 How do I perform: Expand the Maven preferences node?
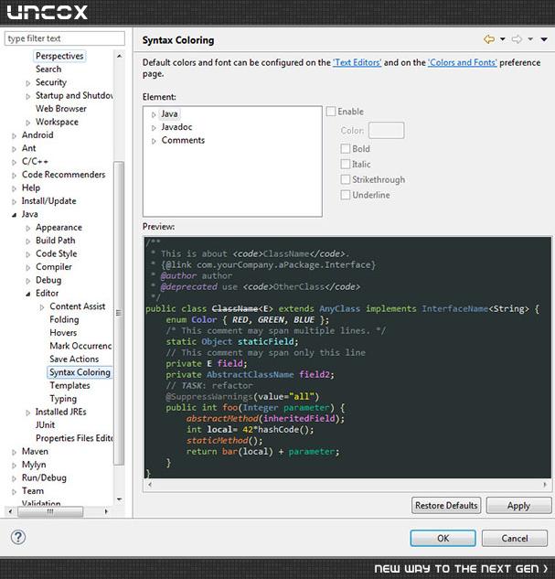click(14, 453)
